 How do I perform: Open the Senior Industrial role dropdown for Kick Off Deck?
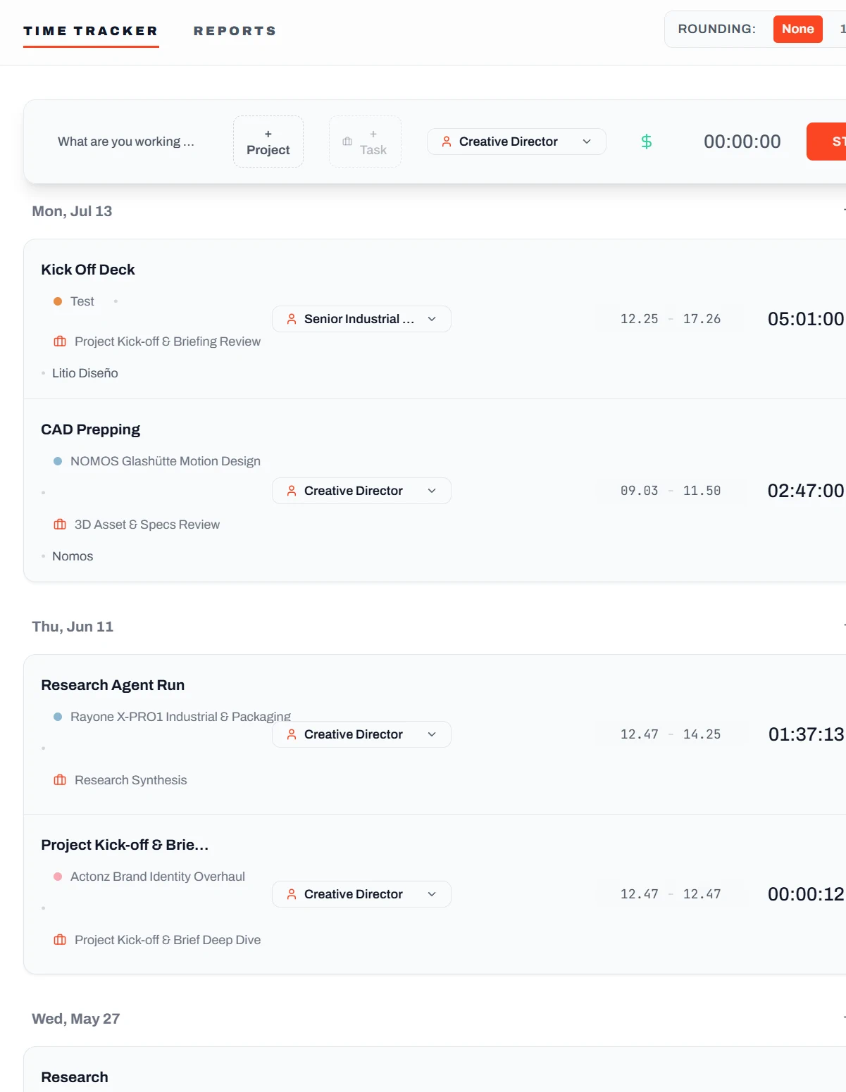click(x=361, y=319)
